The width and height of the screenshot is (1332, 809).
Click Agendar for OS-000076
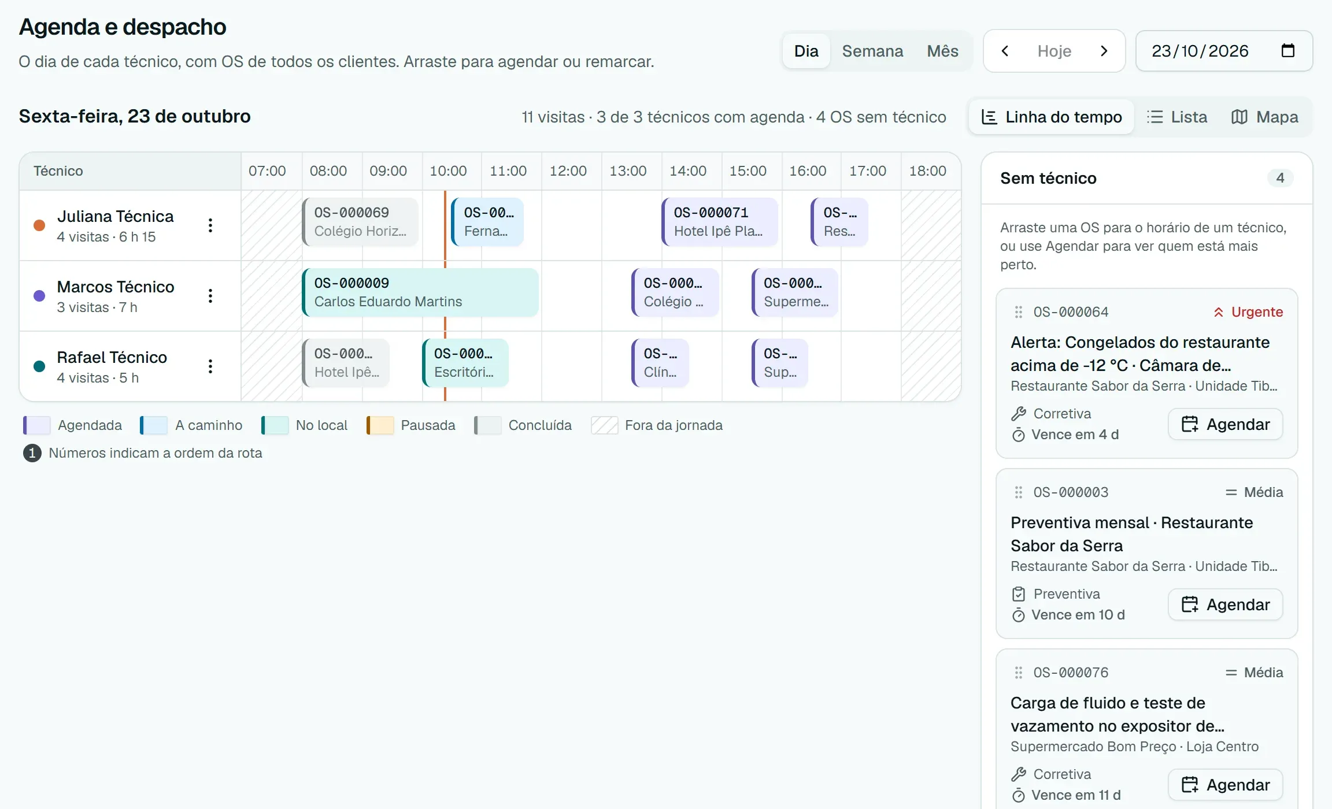(x=1226, y=785)
